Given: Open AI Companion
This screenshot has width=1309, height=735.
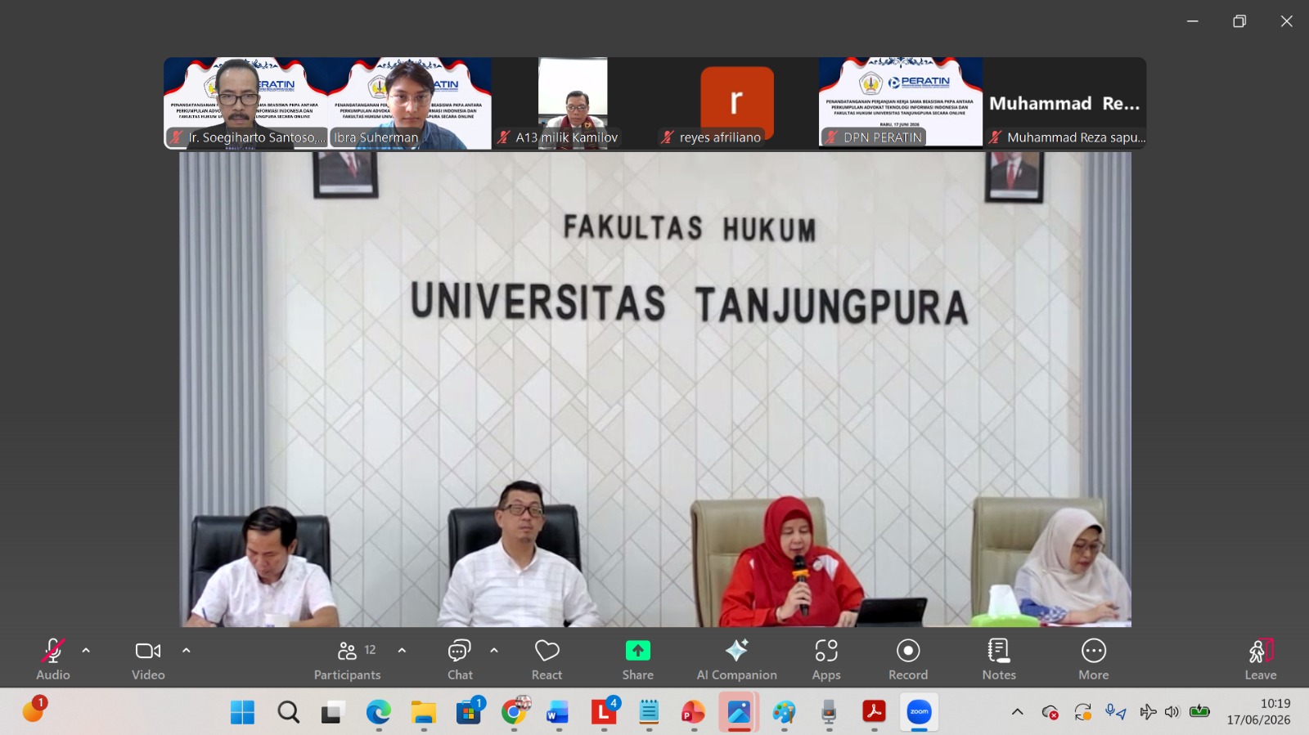Looking at the screenshot, I should click(737, 659).
